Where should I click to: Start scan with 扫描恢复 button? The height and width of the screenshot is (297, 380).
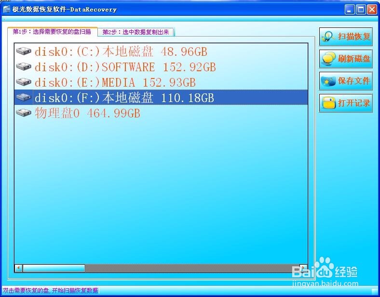coord(346,37)
